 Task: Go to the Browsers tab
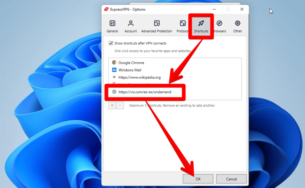click(220, 26)
